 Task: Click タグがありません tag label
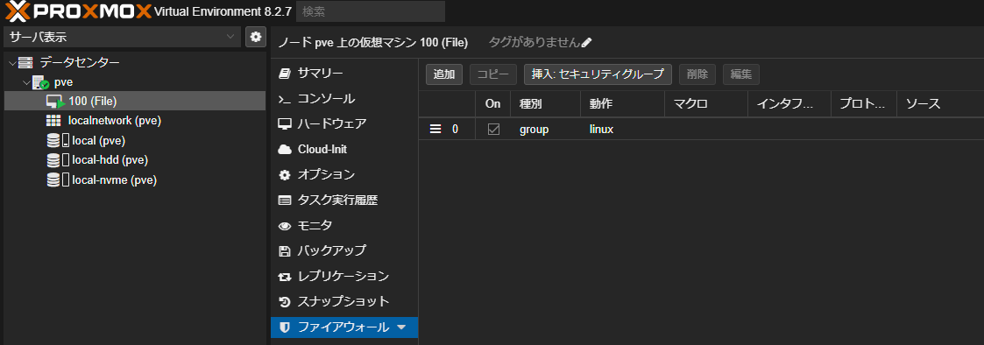534,43
